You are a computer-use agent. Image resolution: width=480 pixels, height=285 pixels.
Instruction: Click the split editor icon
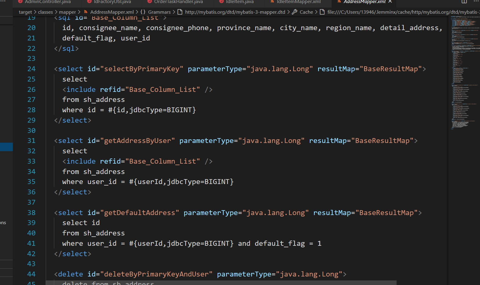coord(464,2)
